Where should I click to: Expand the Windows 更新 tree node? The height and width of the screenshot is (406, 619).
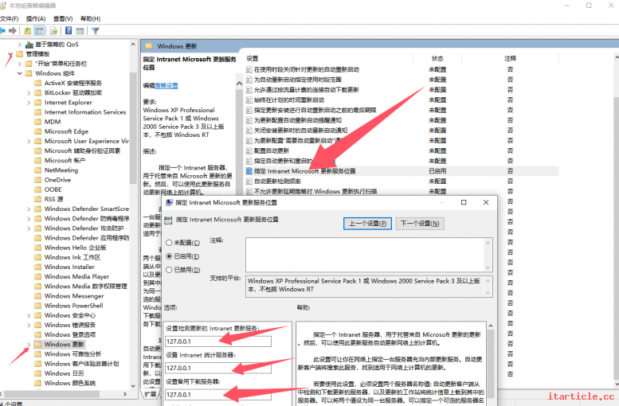(29, 344)
